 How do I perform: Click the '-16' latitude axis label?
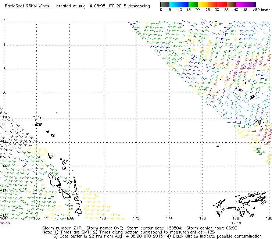[3, 190]
